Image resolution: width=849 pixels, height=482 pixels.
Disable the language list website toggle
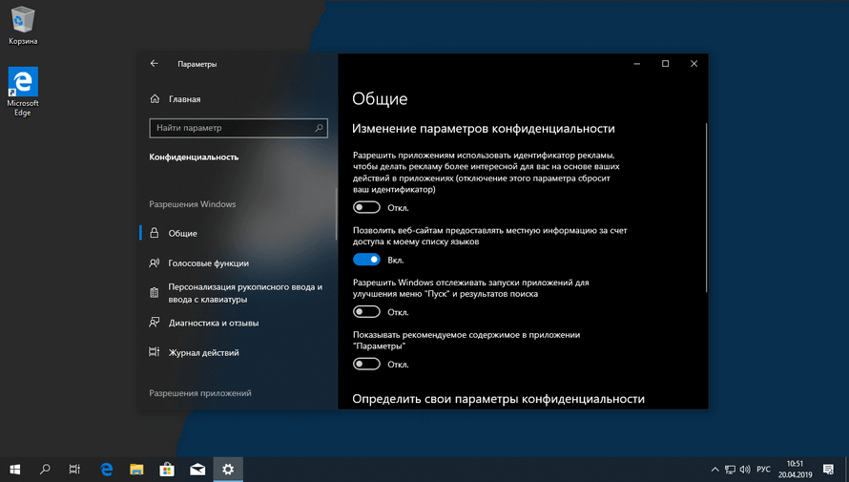point(366,260)
